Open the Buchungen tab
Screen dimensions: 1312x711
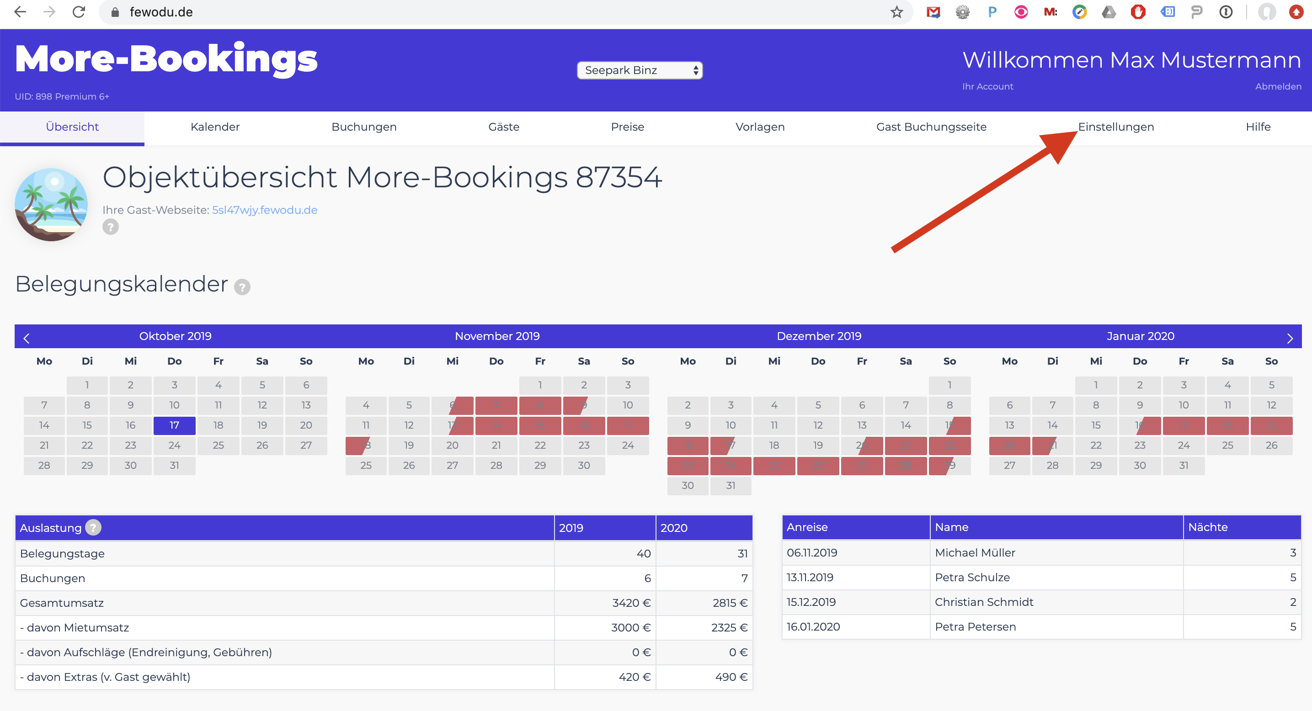click(x=363, y=127)
